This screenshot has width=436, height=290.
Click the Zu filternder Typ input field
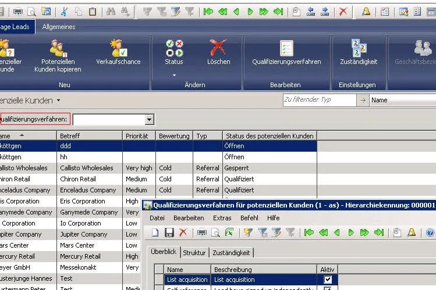click(x=320, y=100)
